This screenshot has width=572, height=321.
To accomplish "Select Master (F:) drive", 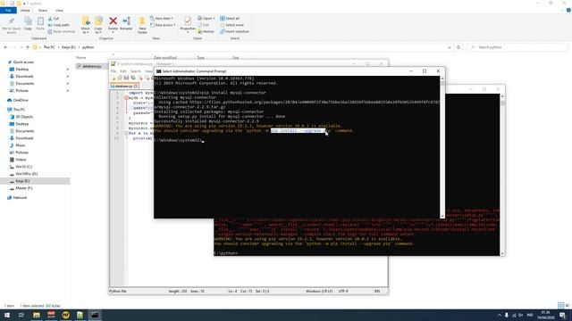I will coord(24,188).
